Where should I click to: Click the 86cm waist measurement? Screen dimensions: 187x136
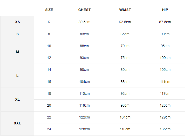[125, 82]
